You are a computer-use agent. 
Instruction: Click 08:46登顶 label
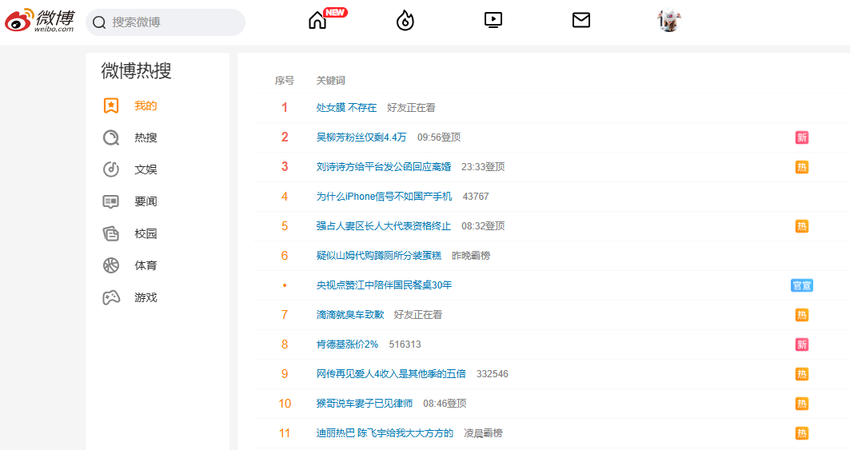[445, 404]
